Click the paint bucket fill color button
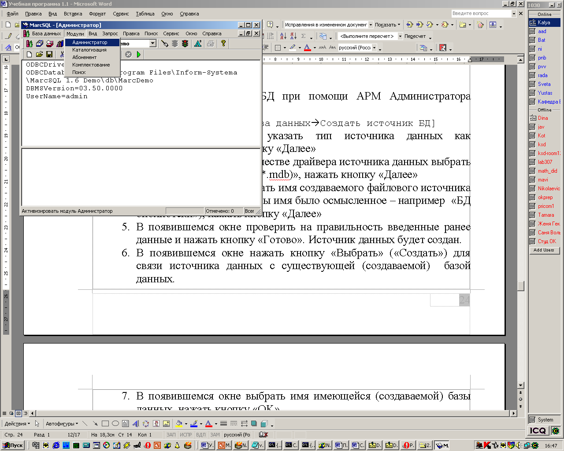The height and width of the screenshot is (451, 564). (x=178, y=424)
